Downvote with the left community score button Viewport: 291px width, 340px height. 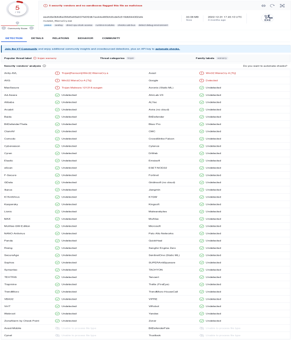pos(4,28)
